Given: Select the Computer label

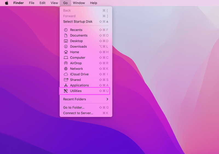Looking at the screenshot, I should [x=78, y=58].
